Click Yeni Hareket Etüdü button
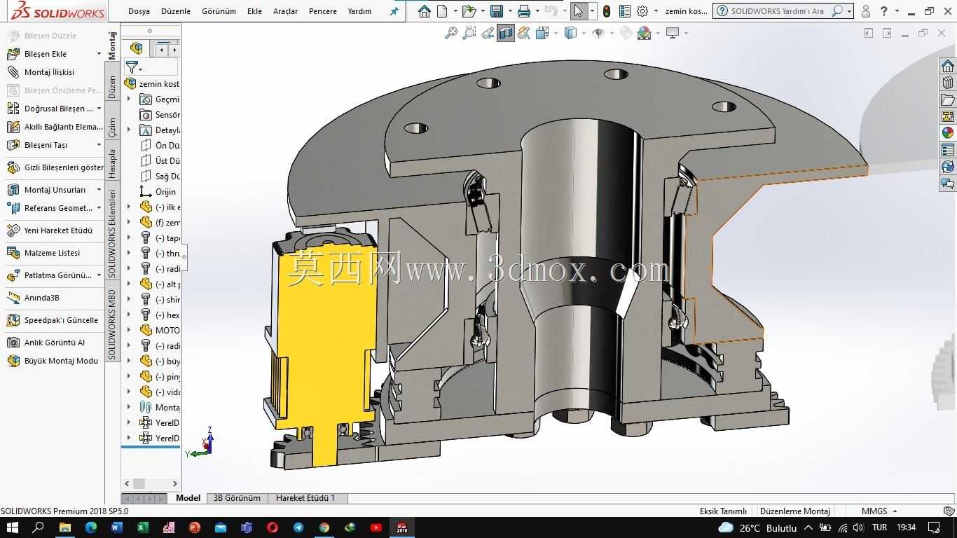 (x=50, y=230)
